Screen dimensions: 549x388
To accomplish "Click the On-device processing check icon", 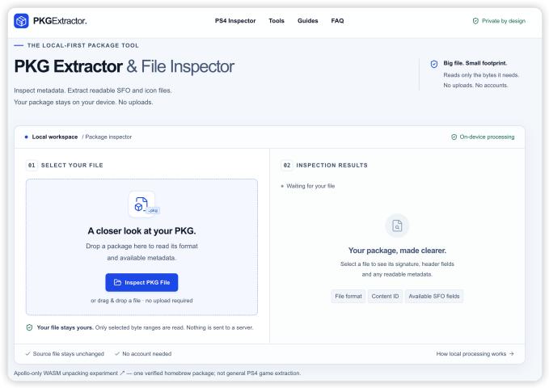I will point(454,137).
